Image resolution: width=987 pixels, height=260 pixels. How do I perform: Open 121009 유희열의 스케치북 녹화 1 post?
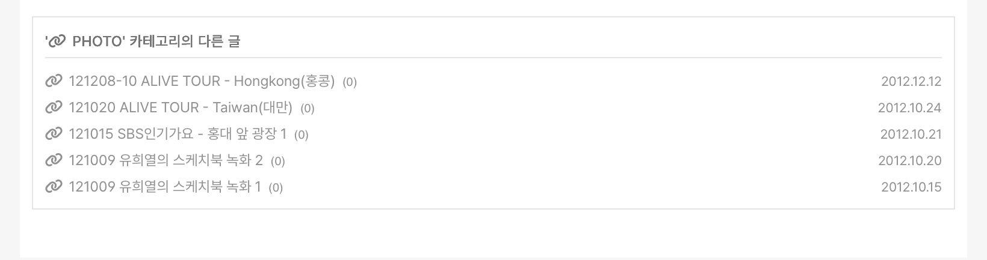(165, 187)
